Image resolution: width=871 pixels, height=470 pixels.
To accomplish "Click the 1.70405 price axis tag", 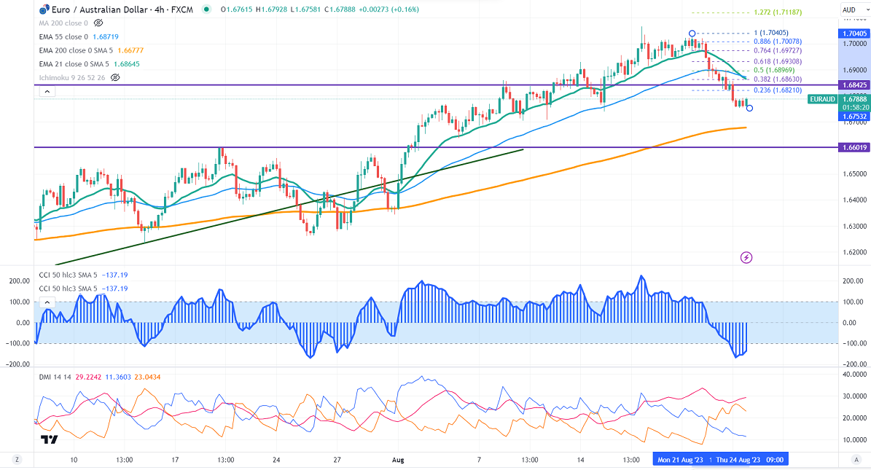I will pos(854,34).
